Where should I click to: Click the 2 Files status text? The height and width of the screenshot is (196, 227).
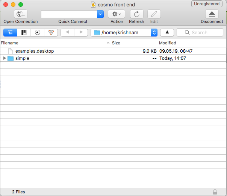click(x=18, y=192)
